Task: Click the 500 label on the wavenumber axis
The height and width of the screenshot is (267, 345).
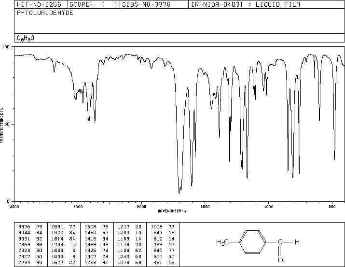Action: click(x=332, y=207)
